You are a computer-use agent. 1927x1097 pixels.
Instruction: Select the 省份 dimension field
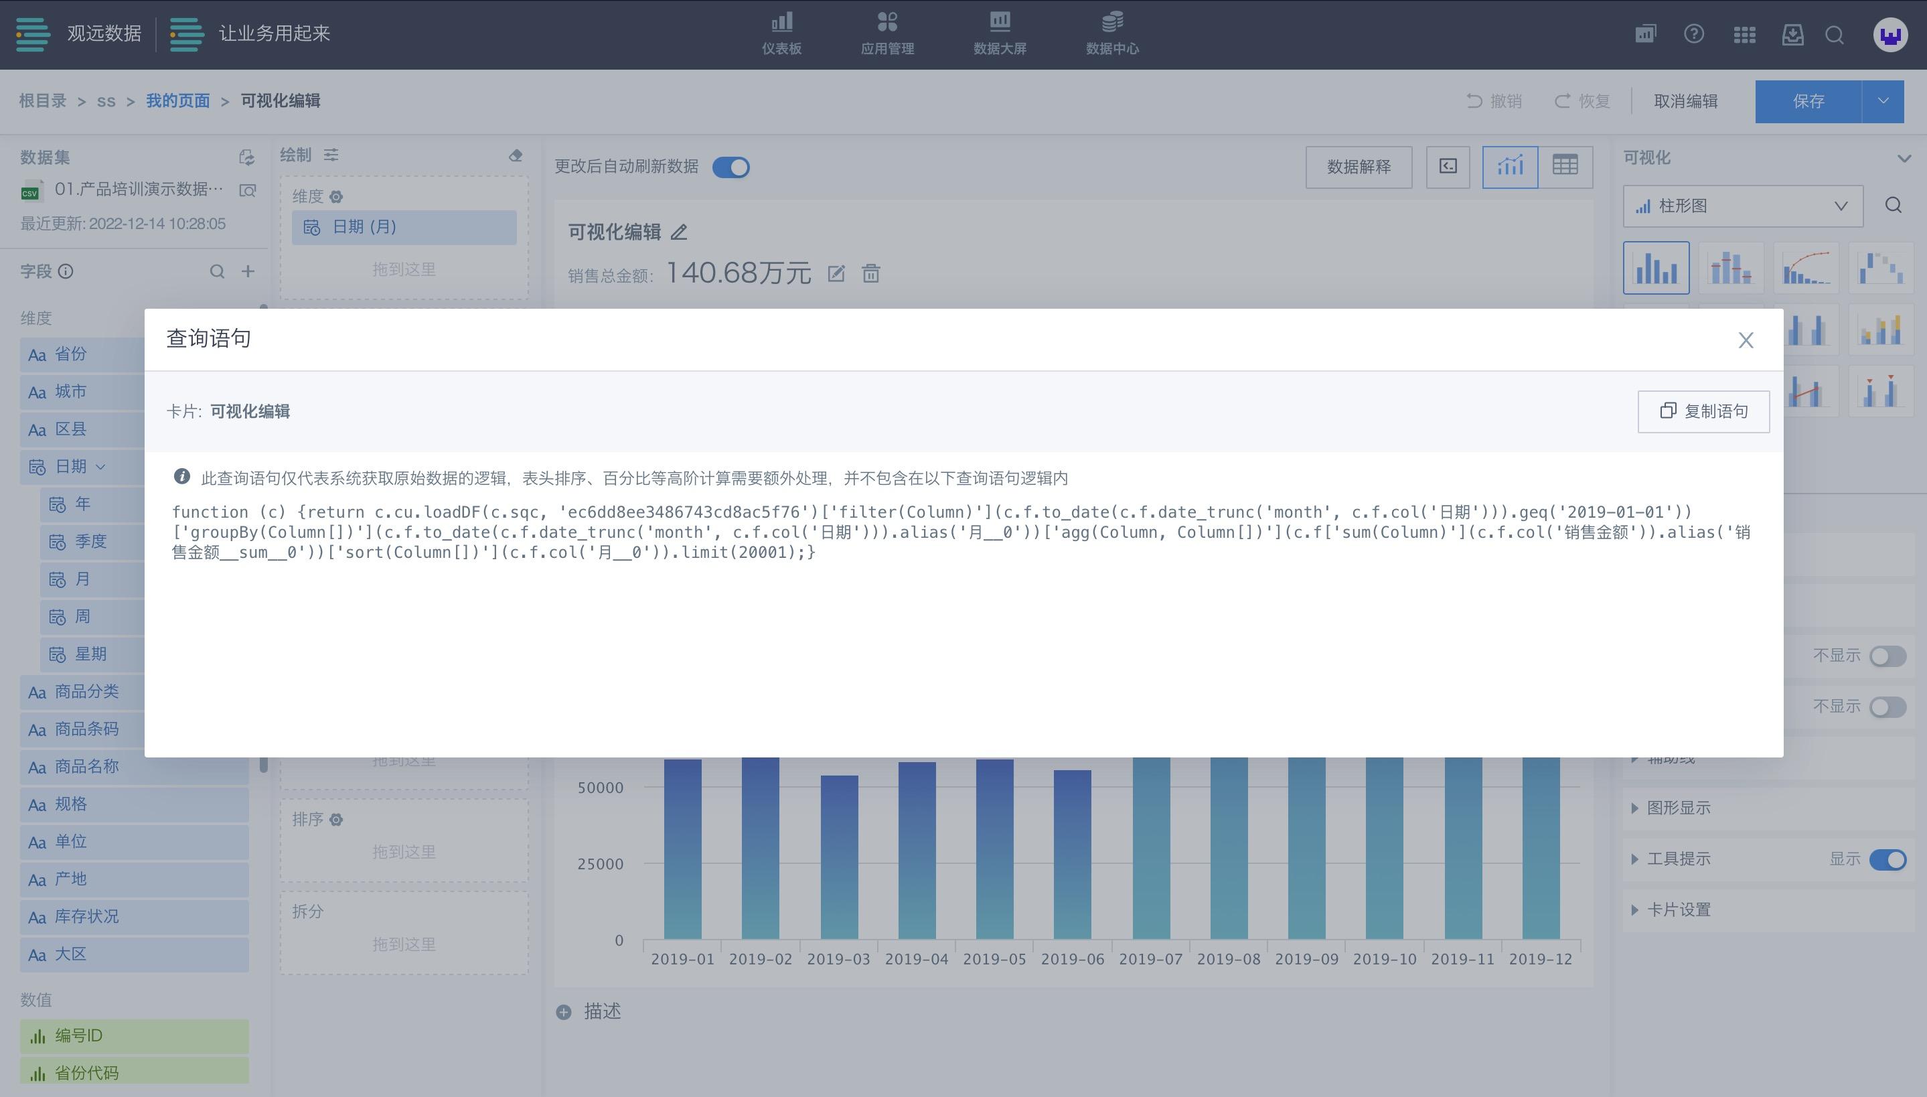[x=82, y=354]
